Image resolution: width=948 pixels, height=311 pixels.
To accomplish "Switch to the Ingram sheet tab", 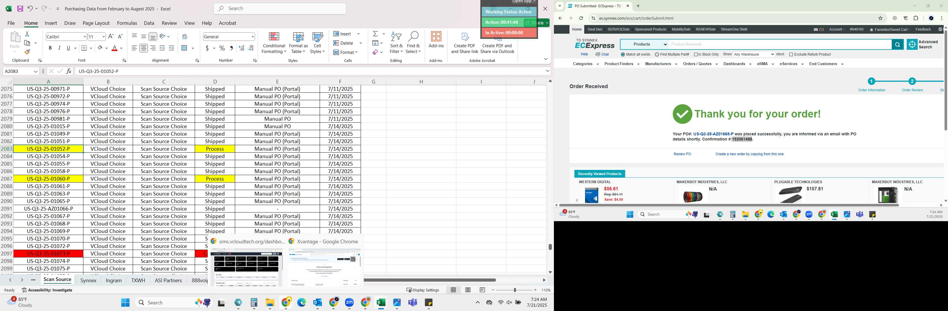I will coord(114,280).
